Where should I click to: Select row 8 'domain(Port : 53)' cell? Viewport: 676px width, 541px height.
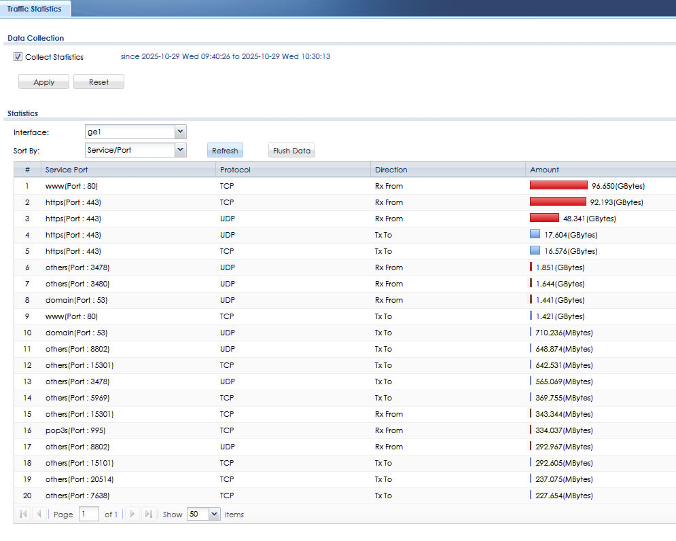pos(76,300)
